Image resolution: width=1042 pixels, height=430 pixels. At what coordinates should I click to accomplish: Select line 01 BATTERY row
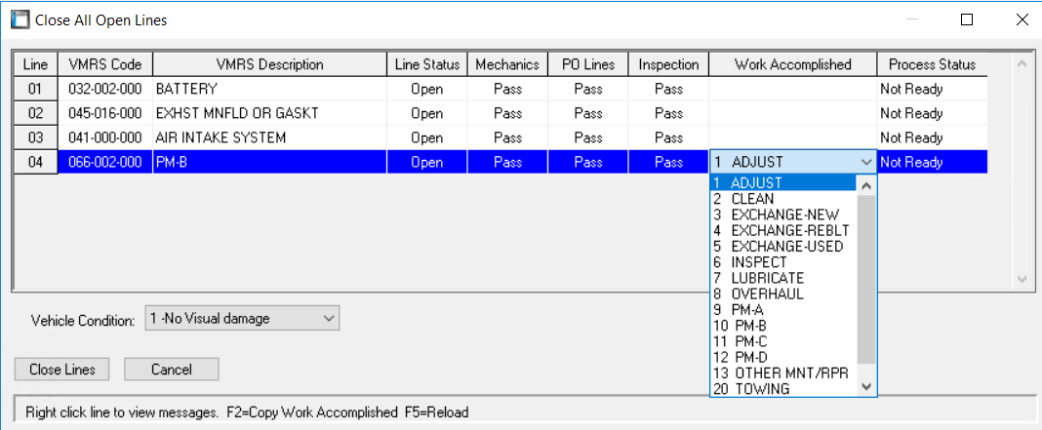coord(269,89)
